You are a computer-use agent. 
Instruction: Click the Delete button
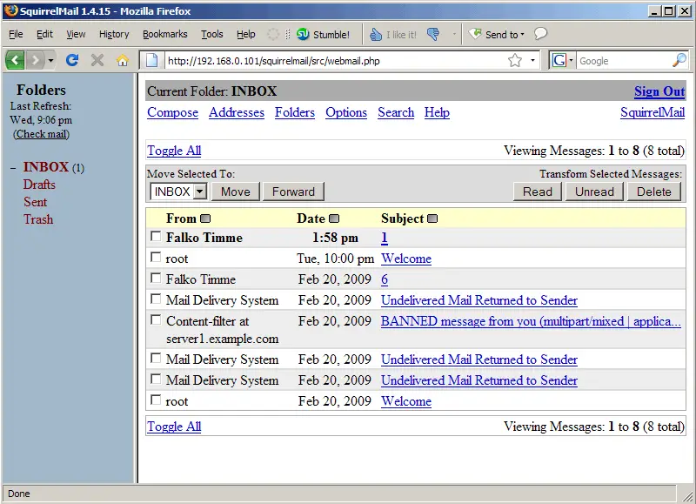(x=654, y=192)
